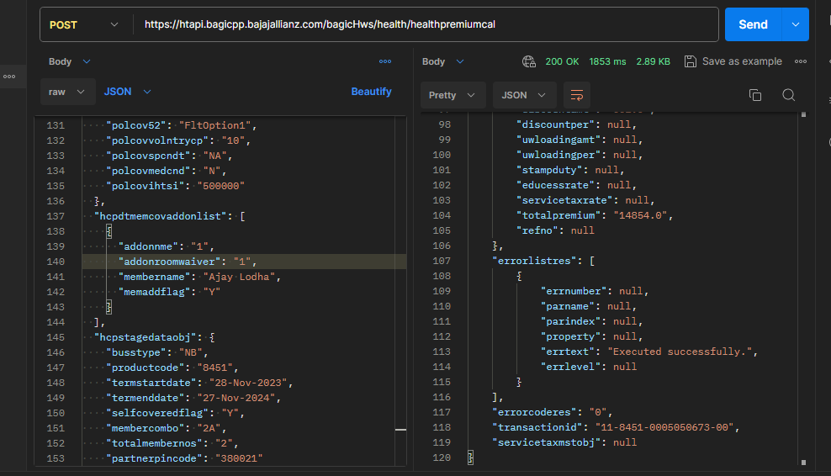Screen dimensions: 831x476
Task: Toggle the wrap lines icon in response
Action: pos(576,95)
